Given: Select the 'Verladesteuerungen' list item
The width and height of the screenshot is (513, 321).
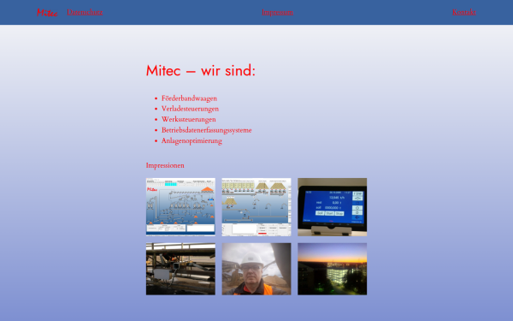Looking at the screenshot, I should (x=190, y=109).
